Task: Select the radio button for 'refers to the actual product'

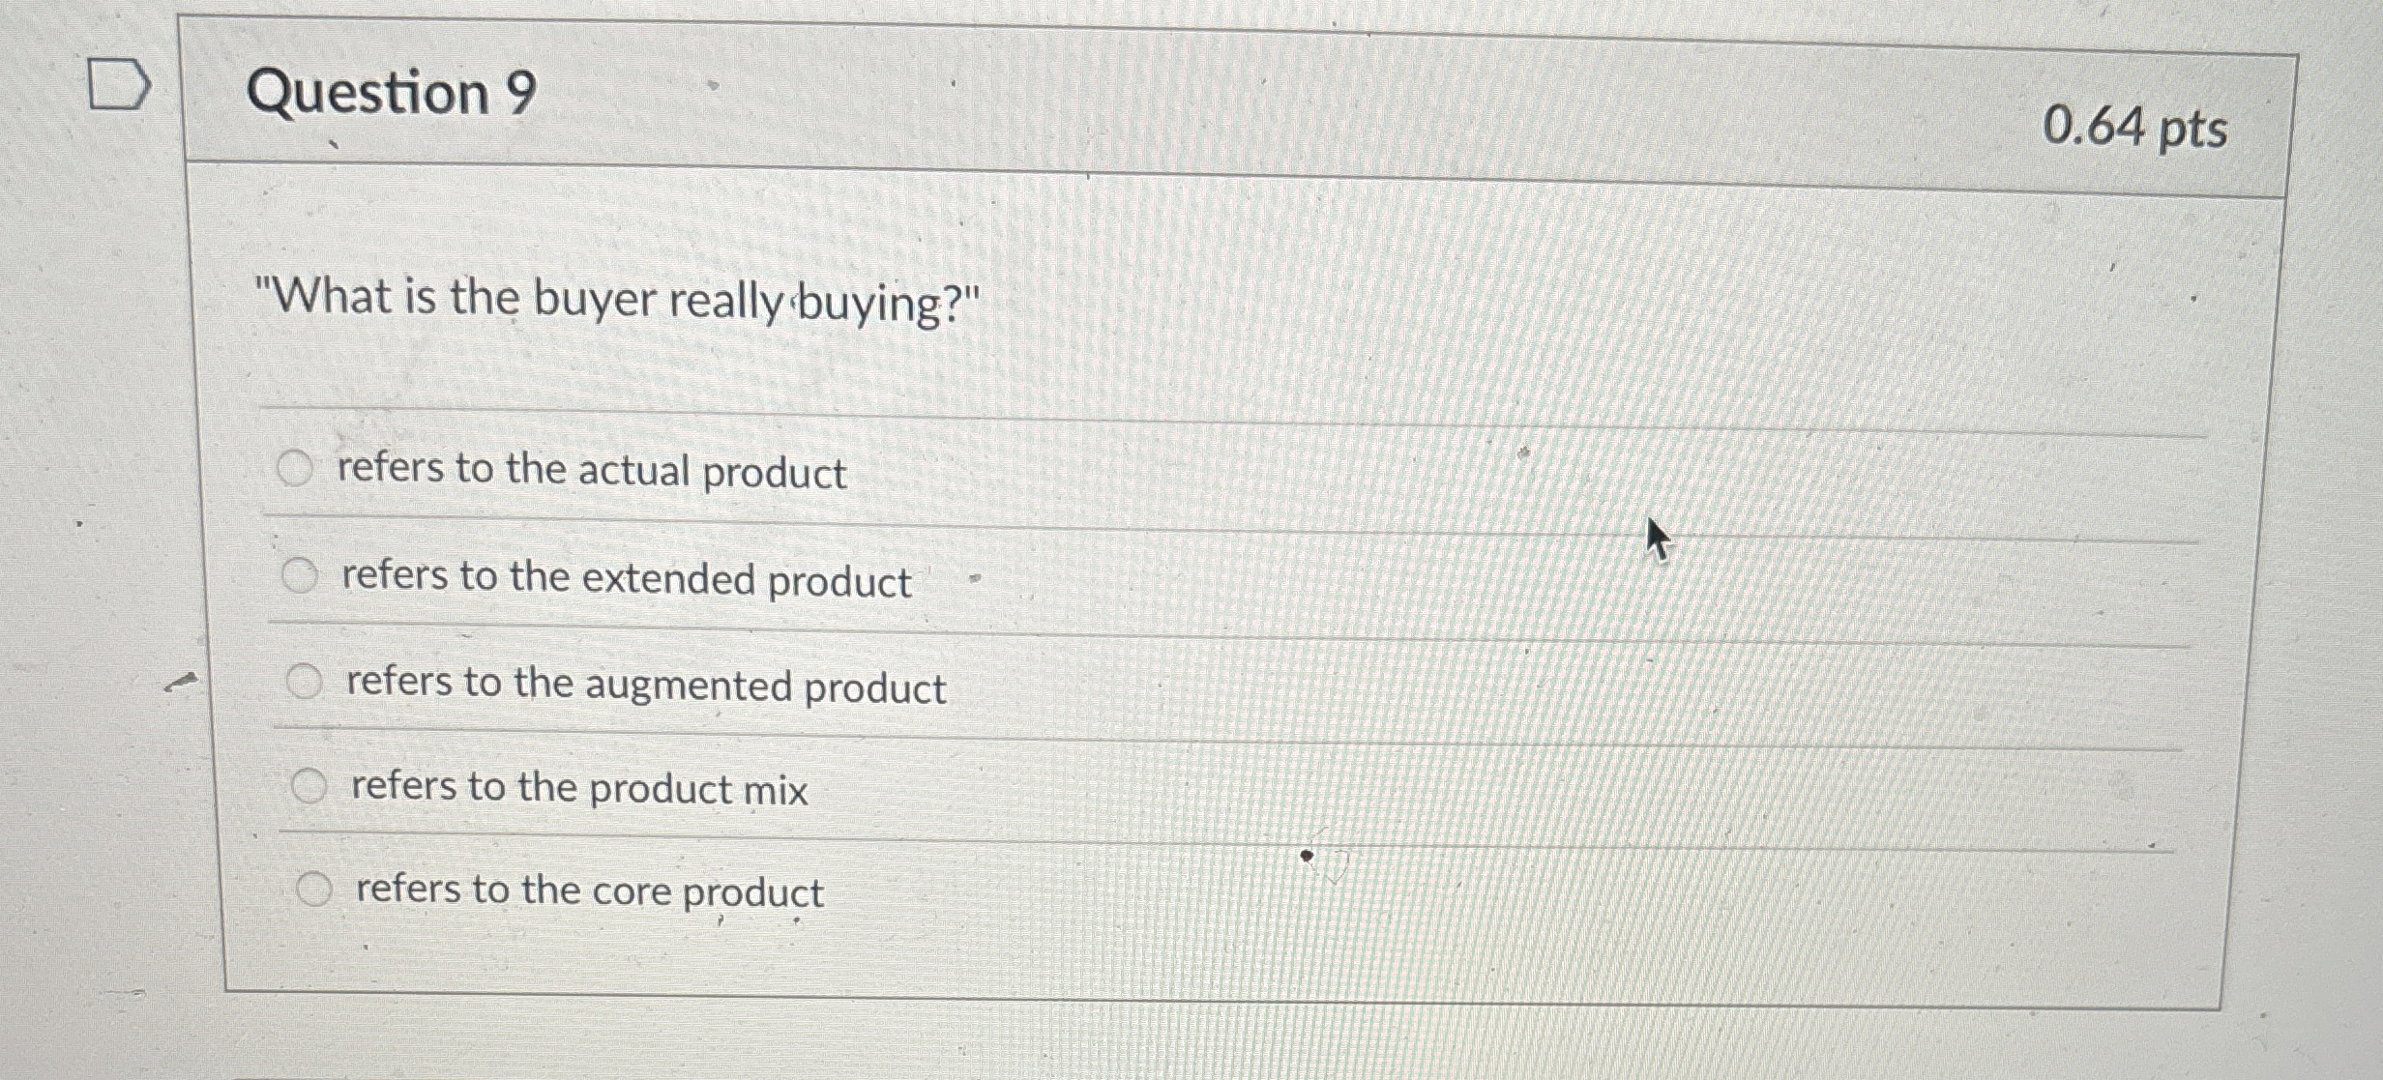Action: click(294, 470)
